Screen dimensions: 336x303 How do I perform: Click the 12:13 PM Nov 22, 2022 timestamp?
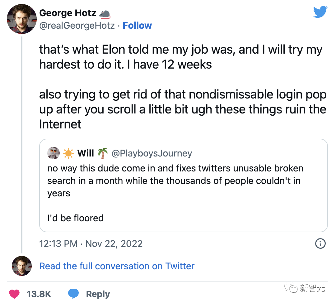click(x=91, y=243)
